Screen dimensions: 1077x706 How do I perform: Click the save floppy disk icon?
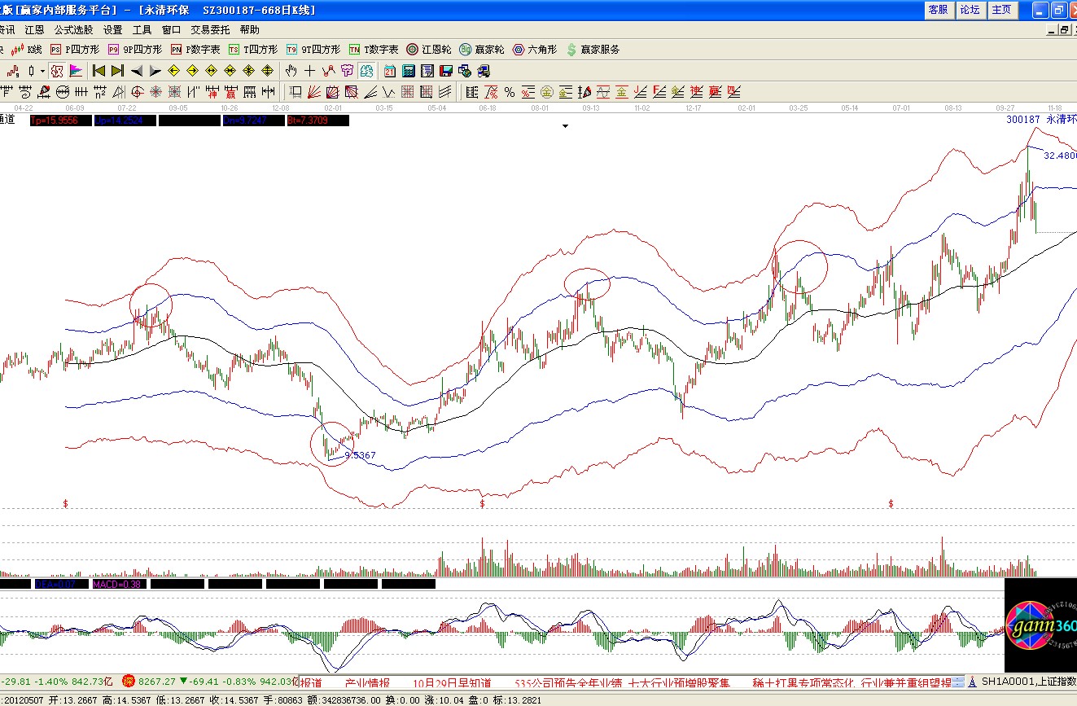pyautogui.click(x=445, y=71)
